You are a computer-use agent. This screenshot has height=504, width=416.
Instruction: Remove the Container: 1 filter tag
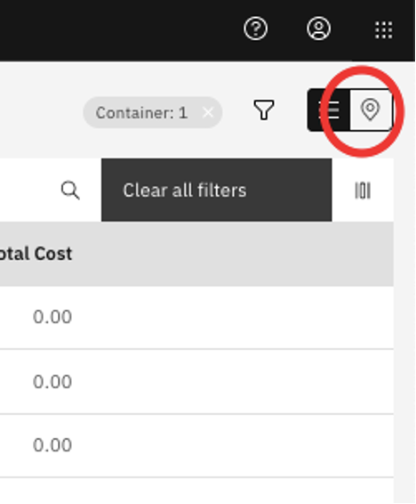(208, 113)
